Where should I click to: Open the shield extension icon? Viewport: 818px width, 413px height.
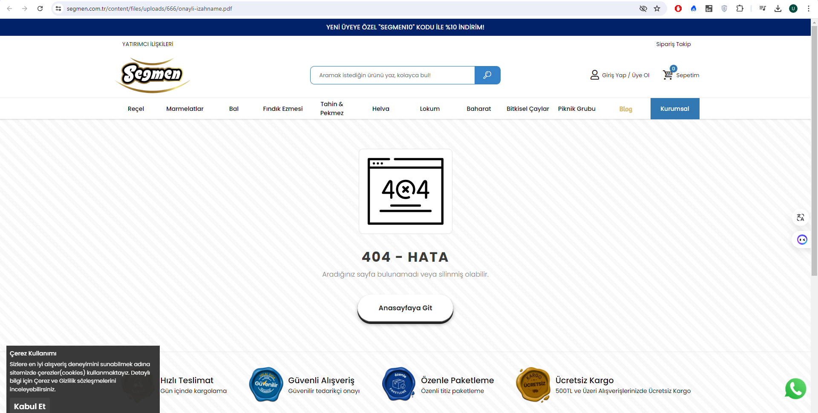click(724, 9)
